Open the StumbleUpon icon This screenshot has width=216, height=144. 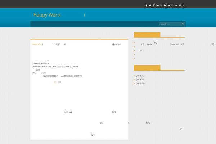tap(176, 5)
